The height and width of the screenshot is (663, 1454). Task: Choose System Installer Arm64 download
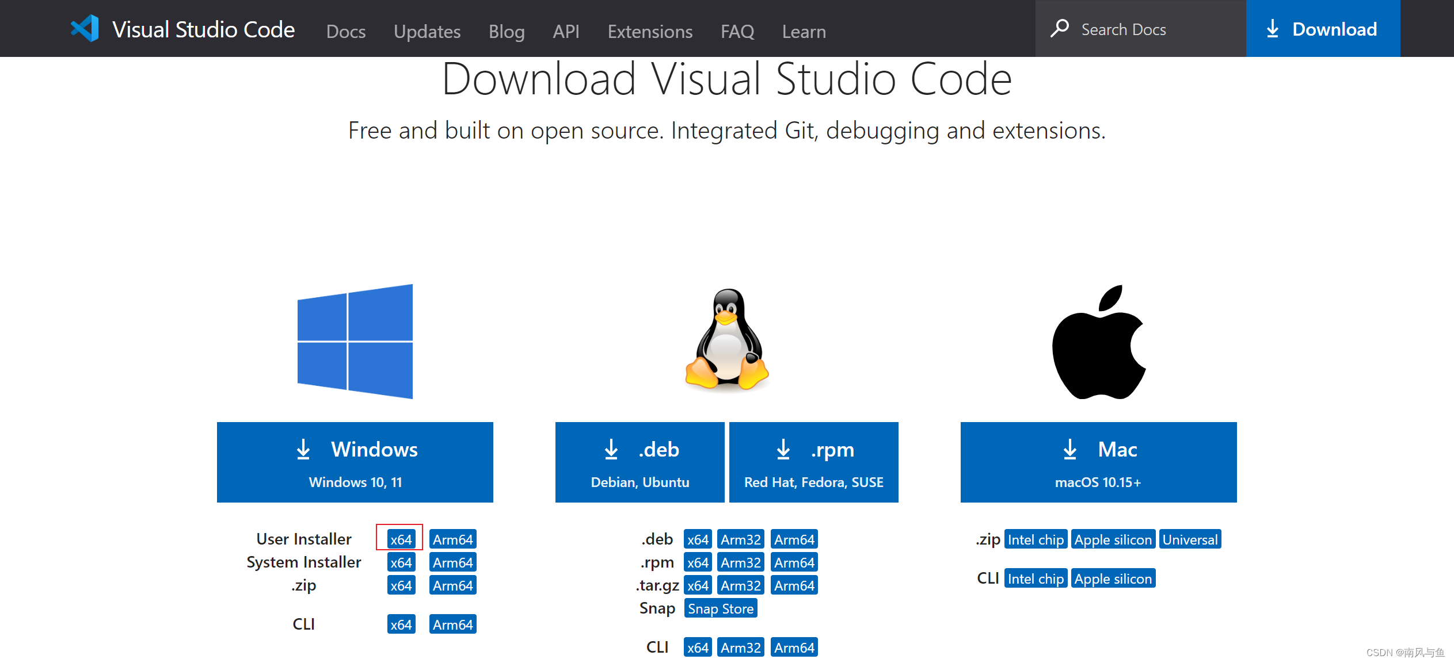tap(452, 562)
